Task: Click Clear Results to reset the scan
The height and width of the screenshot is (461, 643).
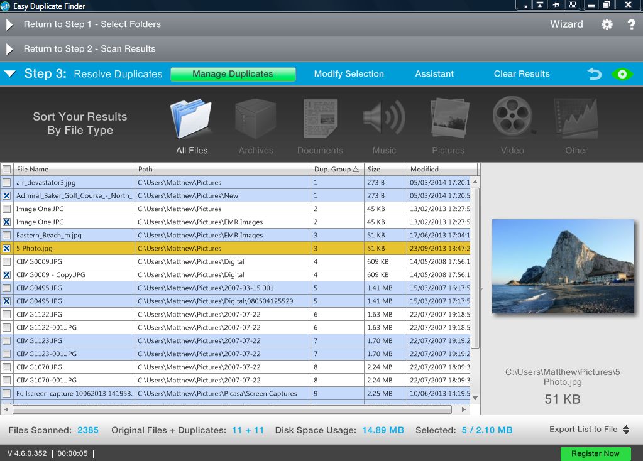Action: tap(521, 73)
